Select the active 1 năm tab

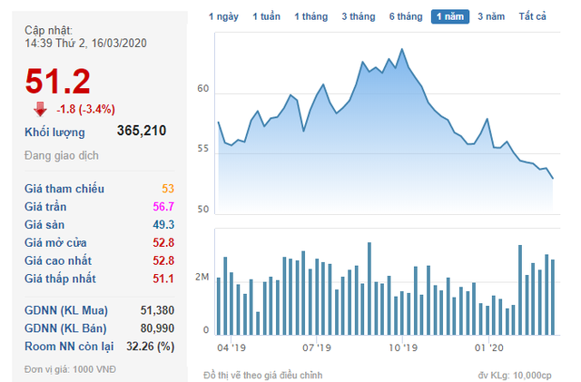click(x=449, y=17)
